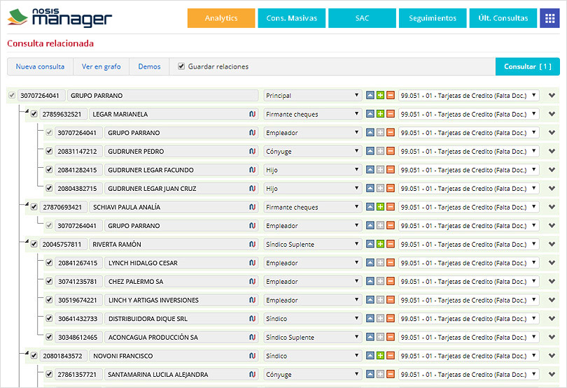Click the green plus icon on RIVERTA RAMÓN row
The image size is (567, 388).
[380, 244]
